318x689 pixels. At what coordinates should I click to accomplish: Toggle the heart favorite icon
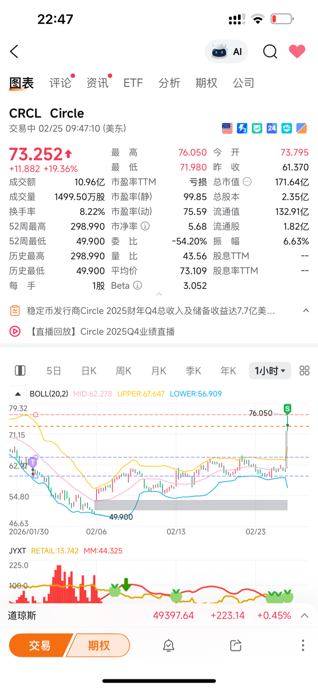click(x=297, y=51)
